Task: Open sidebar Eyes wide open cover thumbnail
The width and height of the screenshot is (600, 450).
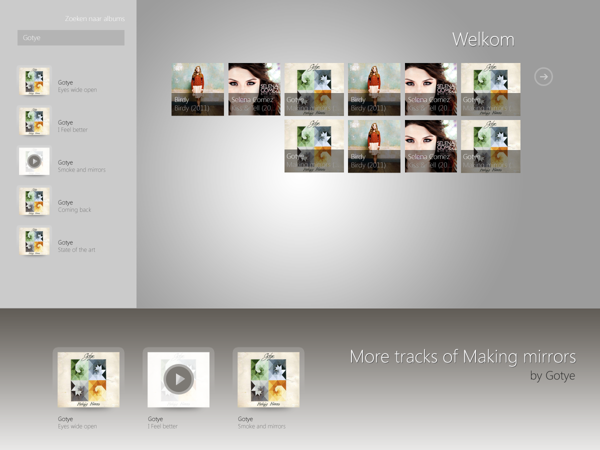Action: (x=34, y=81)
